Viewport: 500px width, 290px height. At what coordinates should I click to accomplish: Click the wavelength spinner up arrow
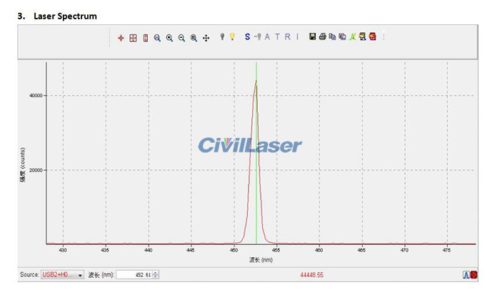pos(155,273)
